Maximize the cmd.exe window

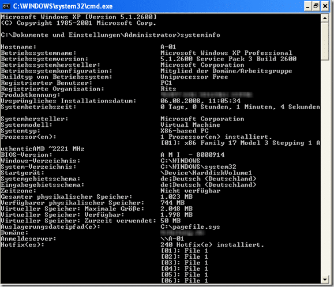click(316, 6)
